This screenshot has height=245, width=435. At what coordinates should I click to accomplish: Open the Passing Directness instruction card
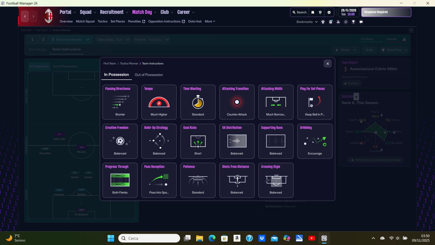[x=120, y=102]
